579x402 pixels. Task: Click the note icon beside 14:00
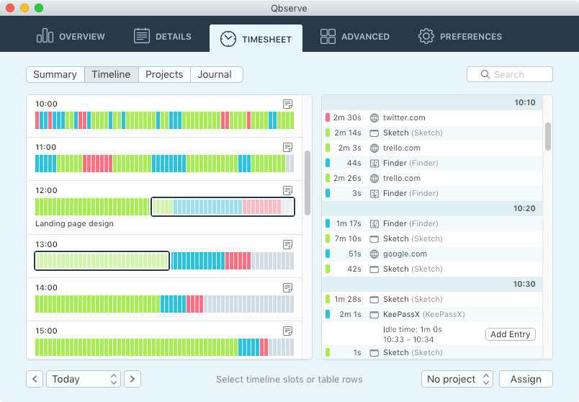click(287, 287)
